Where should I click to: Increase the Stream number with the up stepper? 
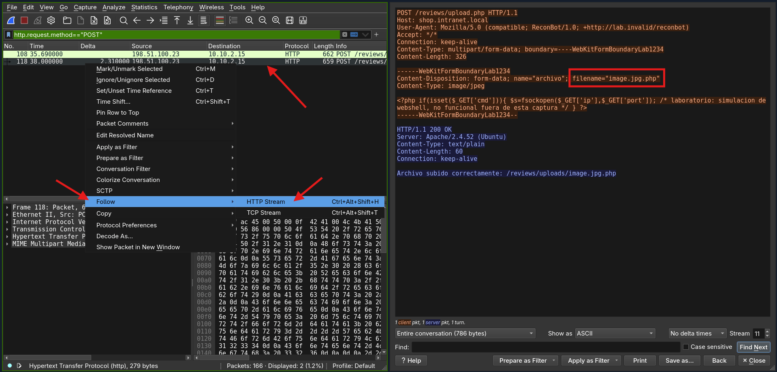point(767,331)
